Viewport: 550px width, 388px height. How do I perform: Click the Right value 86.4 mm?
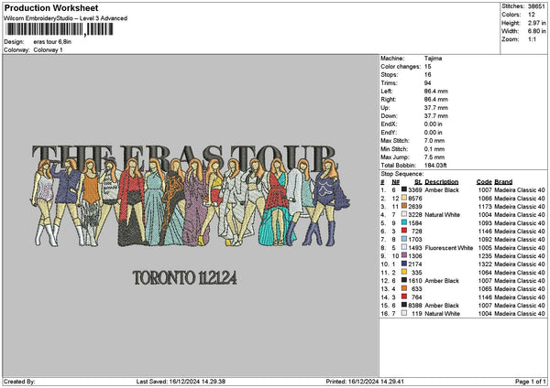436,100
